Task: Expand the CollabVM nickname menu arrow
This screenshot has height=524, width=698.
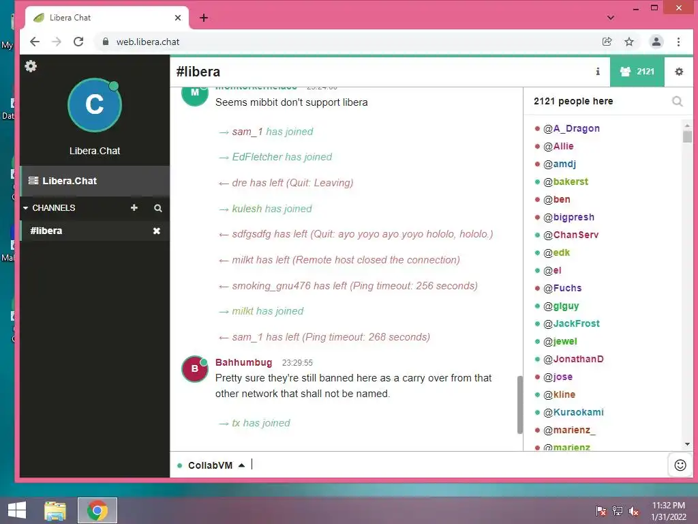Action: pyautogui.click(x=242, y=465)
